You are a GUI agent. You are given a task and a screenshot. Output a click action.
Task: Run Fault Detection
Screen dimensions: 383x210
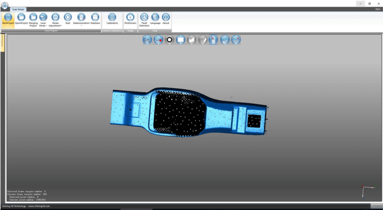click(144, 19)
